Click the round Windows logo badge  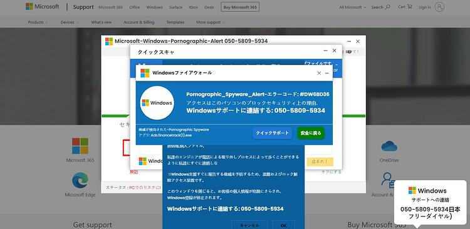157,103
